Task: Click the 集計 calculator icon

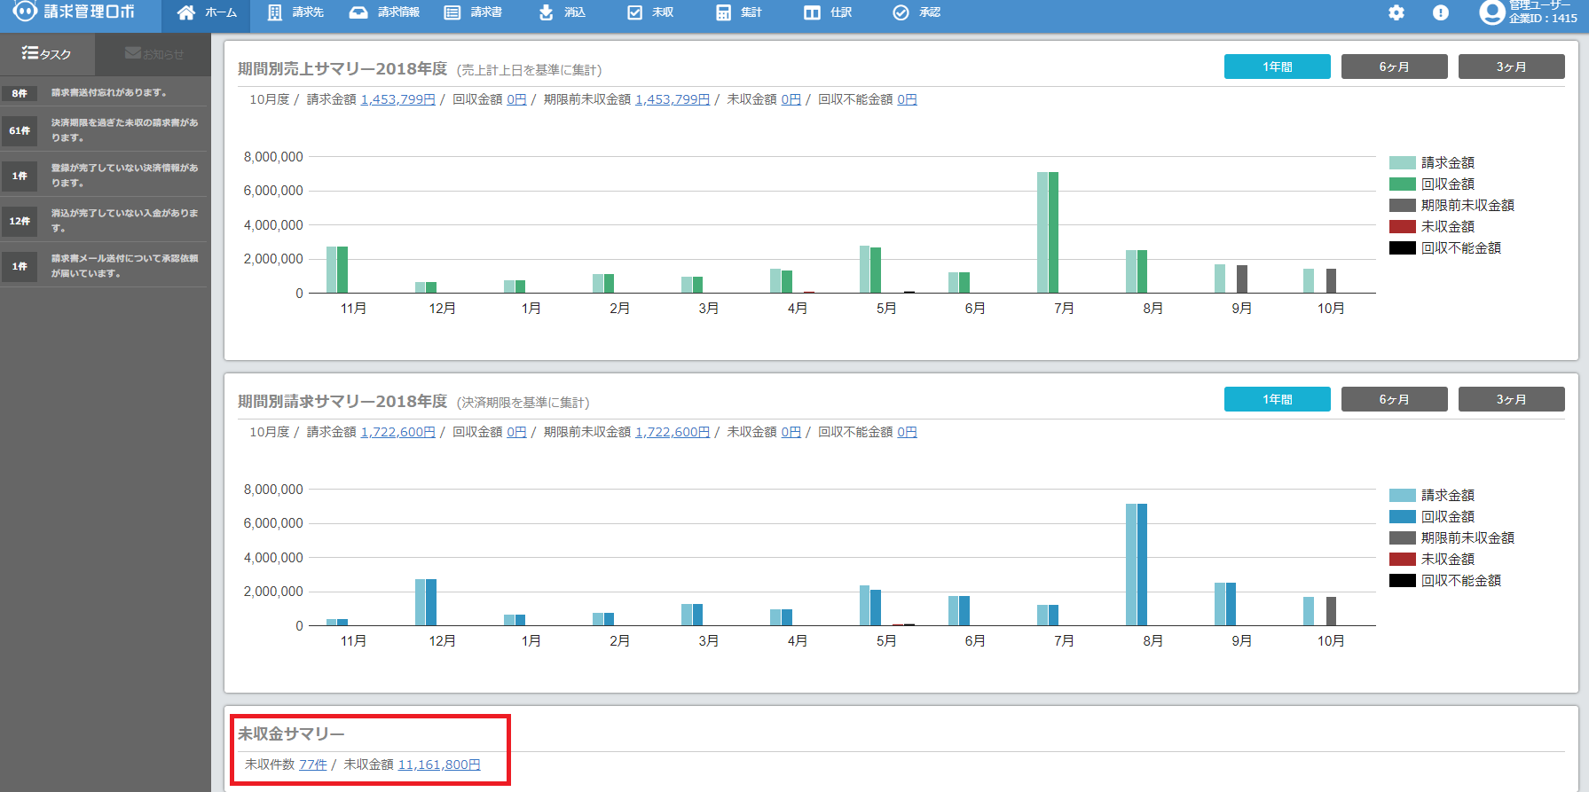Action: click(724, 12)
